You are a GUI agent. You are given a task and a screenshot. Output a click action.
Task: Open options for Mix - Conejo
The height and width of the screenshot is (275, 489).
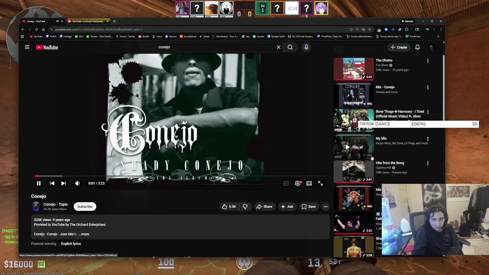pyautogui.click(x=428, y=87)
